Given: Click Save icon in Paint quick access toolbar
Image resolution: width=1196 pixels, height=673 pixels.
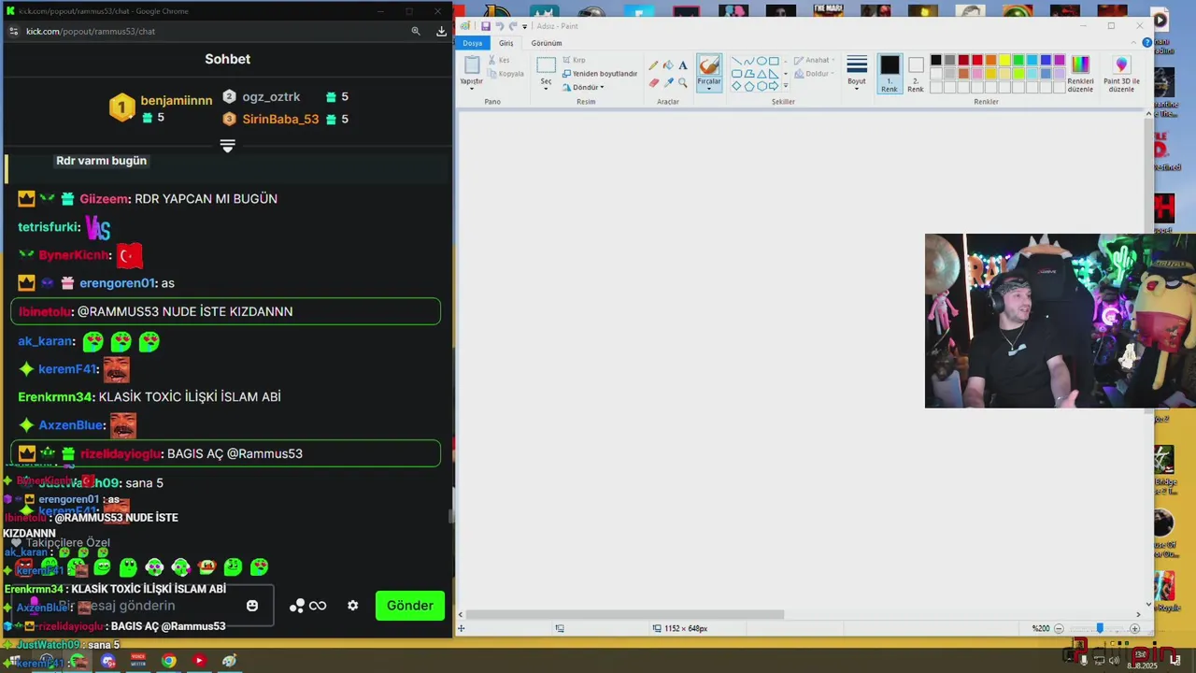Looking at the screenshot, I should click(x=486, y=26).
